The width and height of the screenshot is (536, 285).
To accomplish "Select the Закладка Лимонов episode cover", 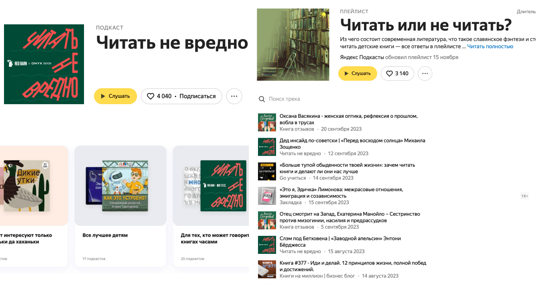I will [x=267, y=196].
